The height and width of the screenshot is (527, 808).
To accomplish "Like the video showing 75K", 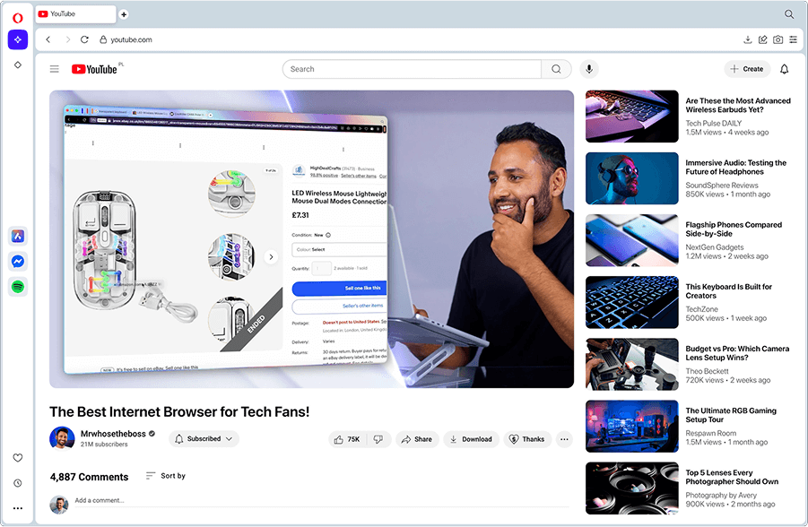I will pos(347,439).
